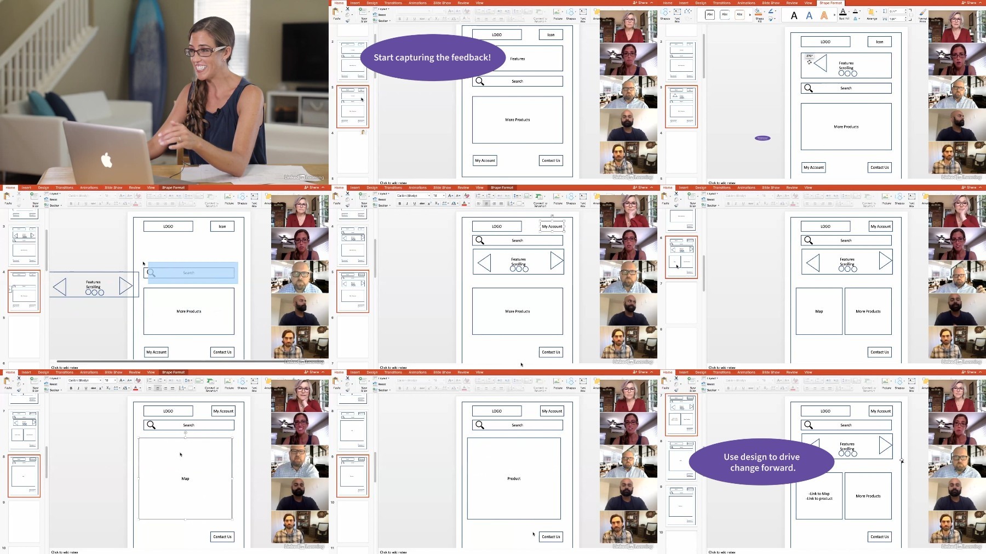Screen dimensions: 986x554
Task: Click the Shape Outline pen icon
Action: point(771,11)
